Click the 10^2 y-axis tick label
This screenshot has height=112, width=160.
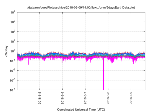click(x=13, y=32)
